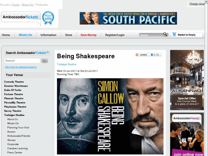Select Piccadilly Theatre venue

(15, 103)
